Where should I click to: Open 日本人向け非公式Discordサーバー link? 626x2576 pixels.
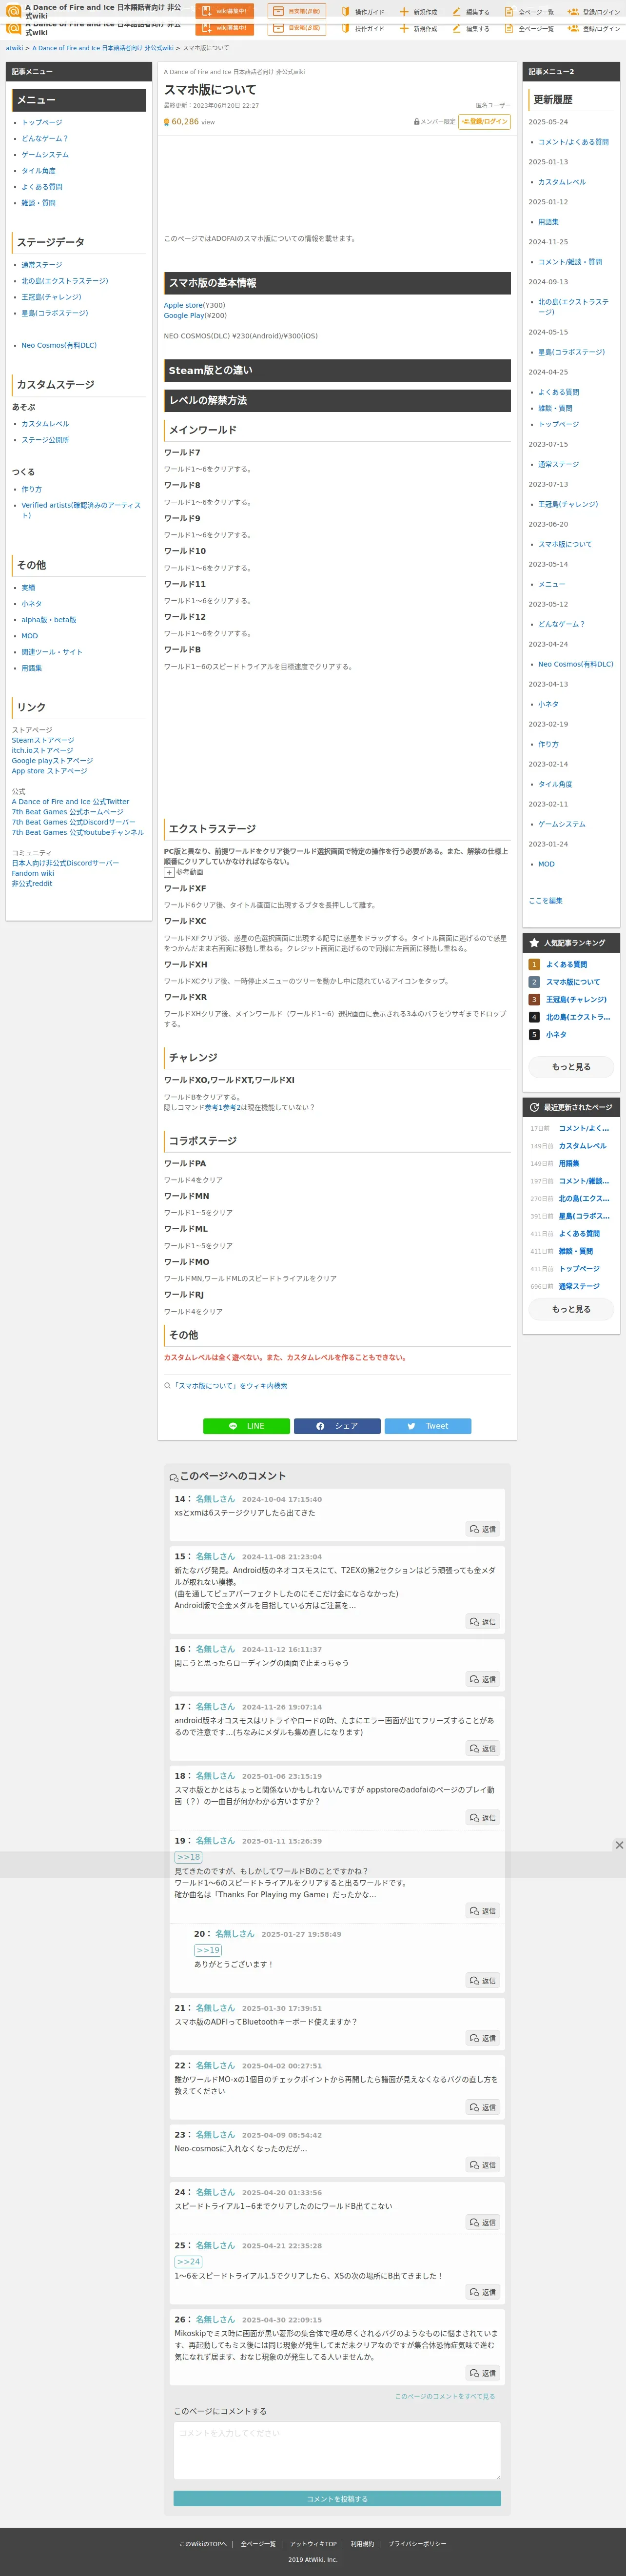coord(65,863)
